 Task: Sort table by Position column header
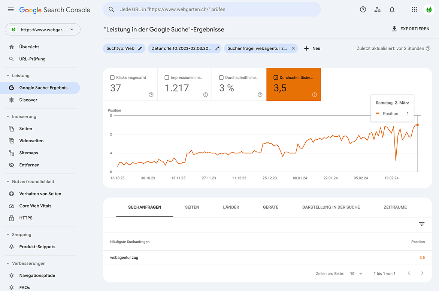click(x=418, y=242)
